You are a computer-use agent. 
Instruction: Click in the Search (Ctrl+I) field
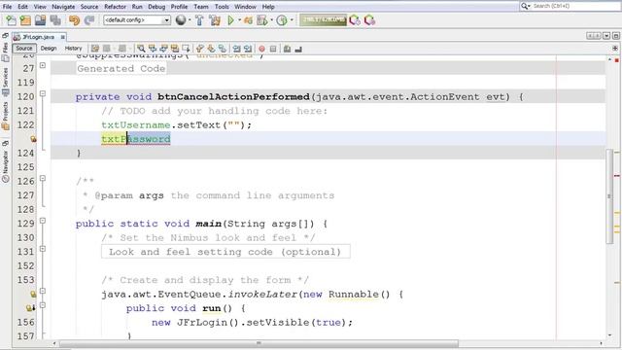click(x=573, y=6)
